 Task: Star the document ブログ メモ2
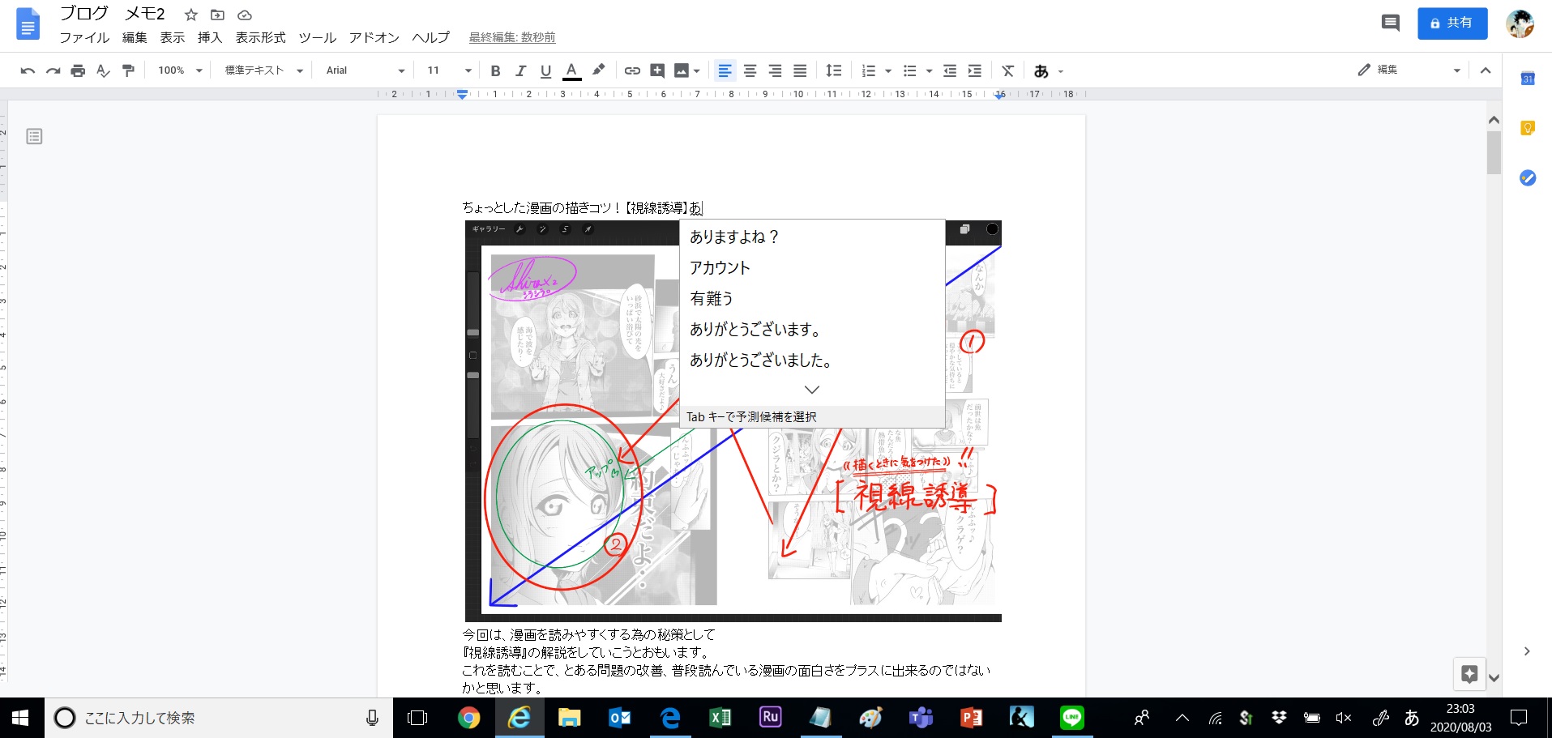pyautogui.click(x=191, y=15)
